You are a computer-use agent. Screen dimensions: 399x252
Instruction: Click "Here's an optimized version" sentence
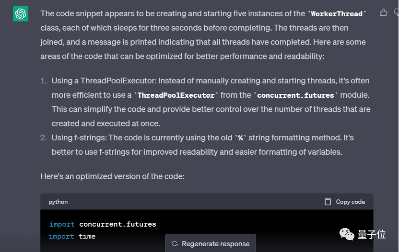[x=112, y=176]
